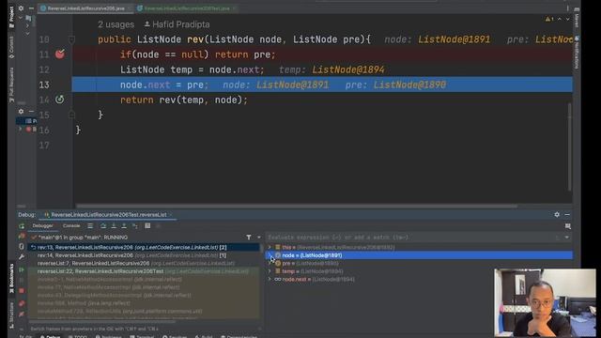The height and width of the screenshot is (338, 601).
Task: Select frame reverseList:7, ReverseLinkedListRecursive206
Action: coord(144,263)
